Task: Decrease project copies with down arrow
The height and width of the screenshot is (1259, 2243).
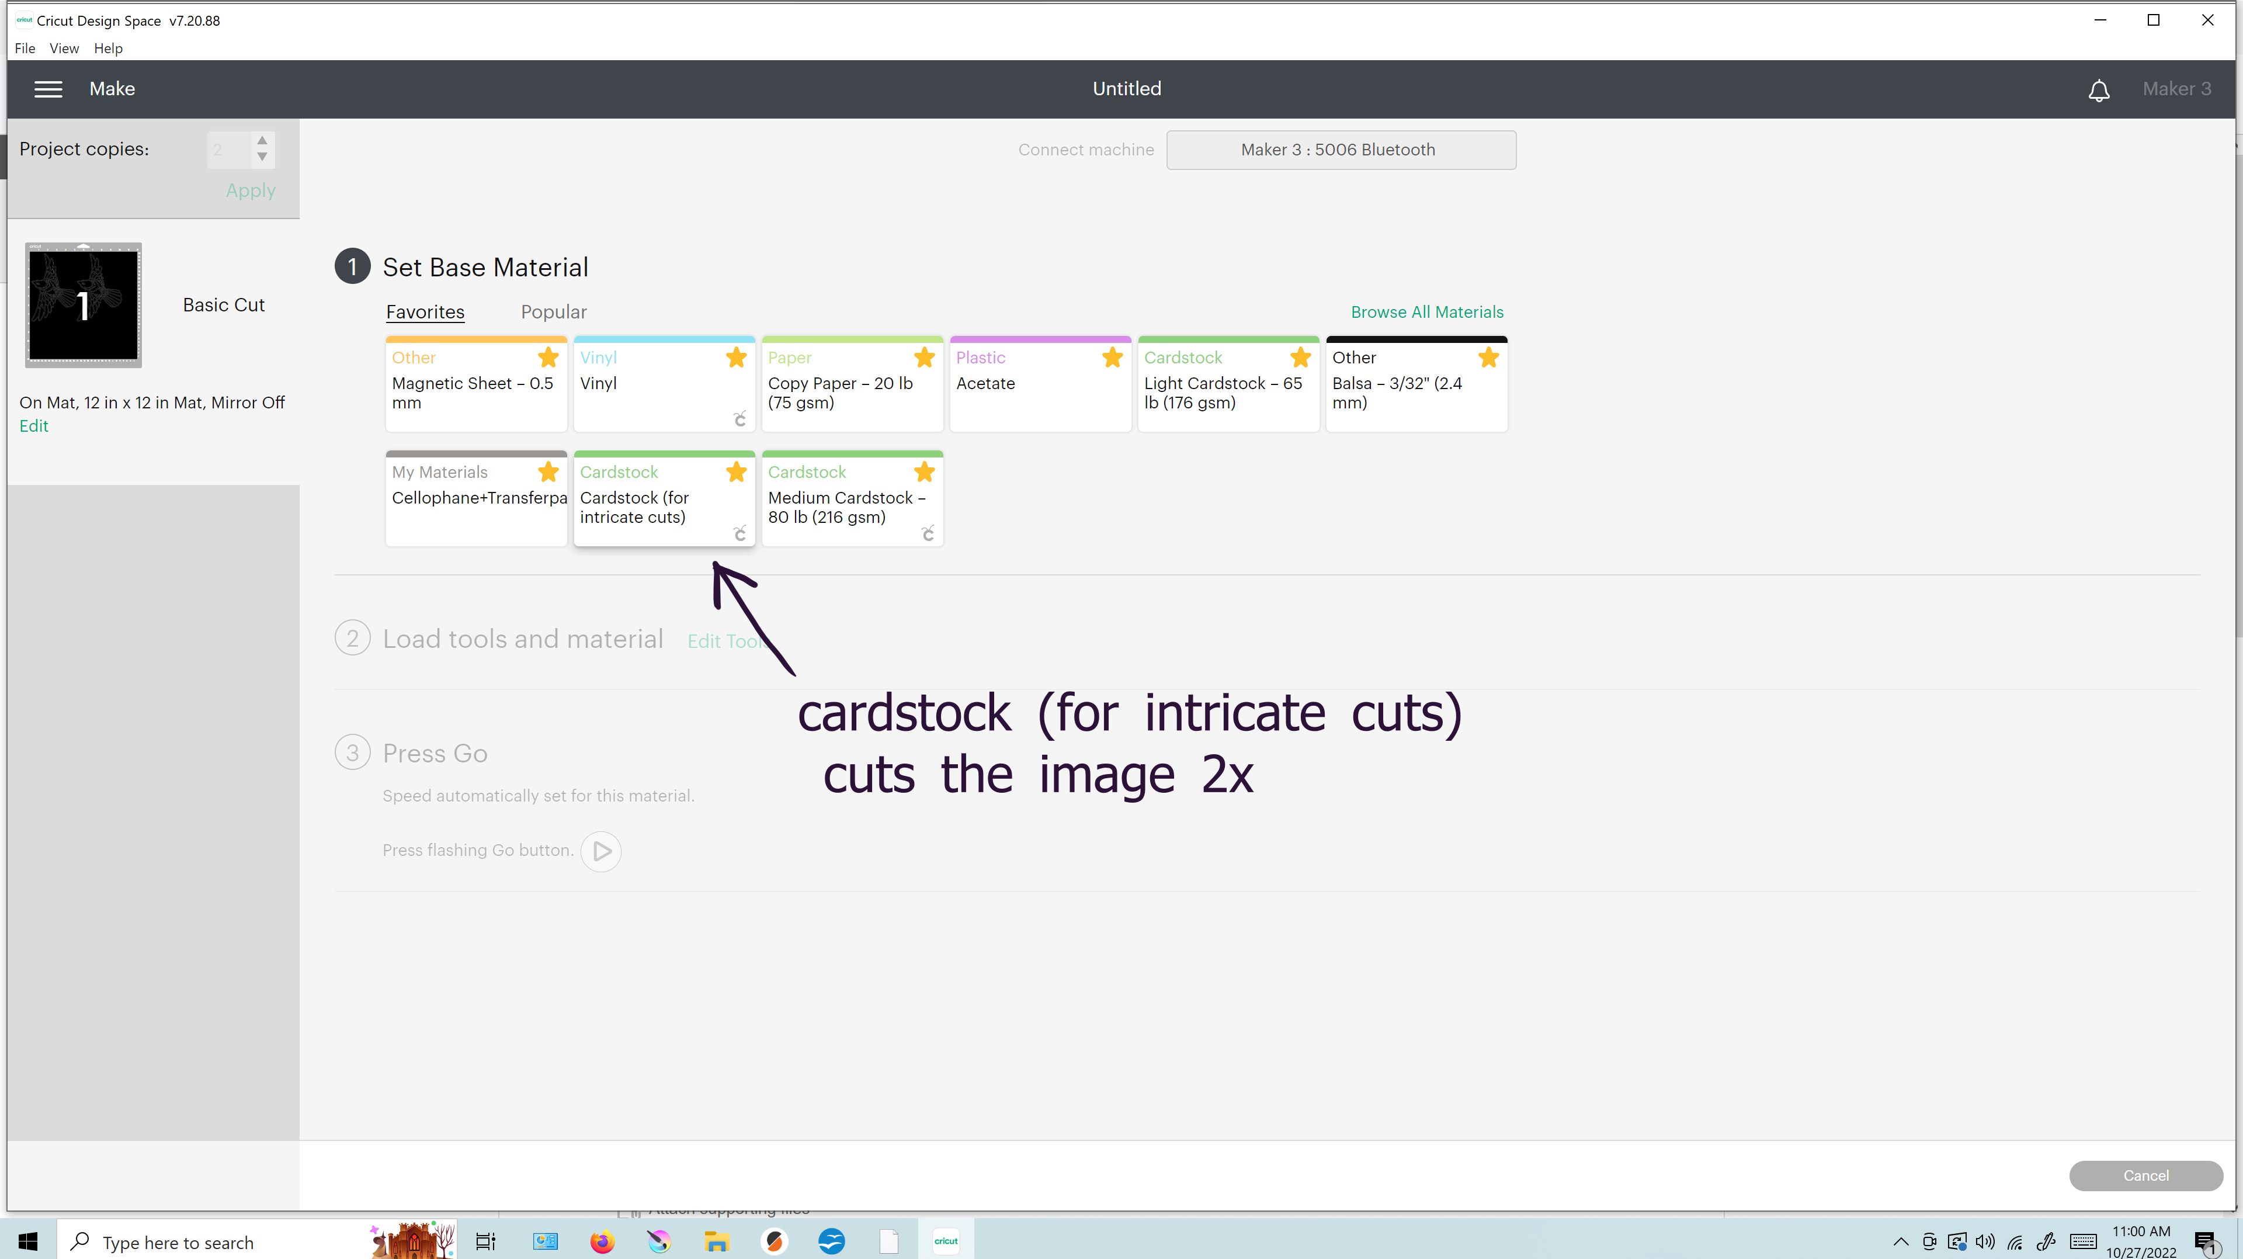Action: coord(262,158)
